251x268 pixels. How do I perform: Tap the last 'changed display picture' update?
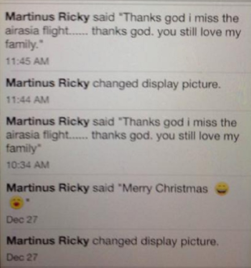pyautogui.click(x=155, y=241)
